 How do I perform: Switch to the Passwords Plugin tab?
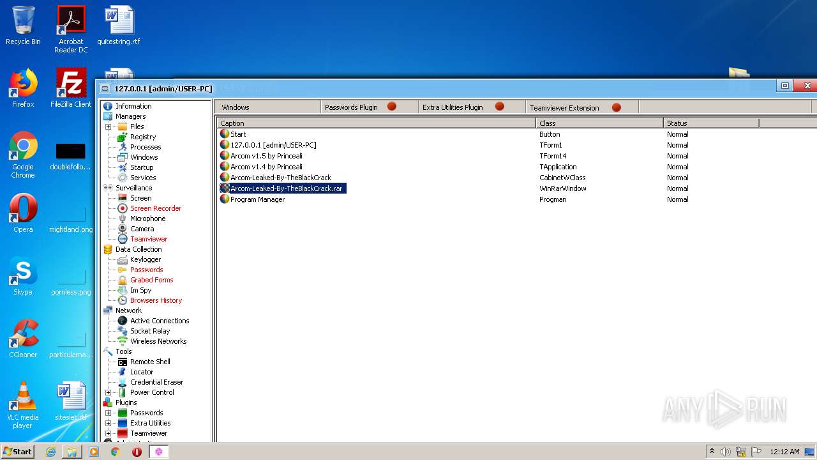(370, 107)
